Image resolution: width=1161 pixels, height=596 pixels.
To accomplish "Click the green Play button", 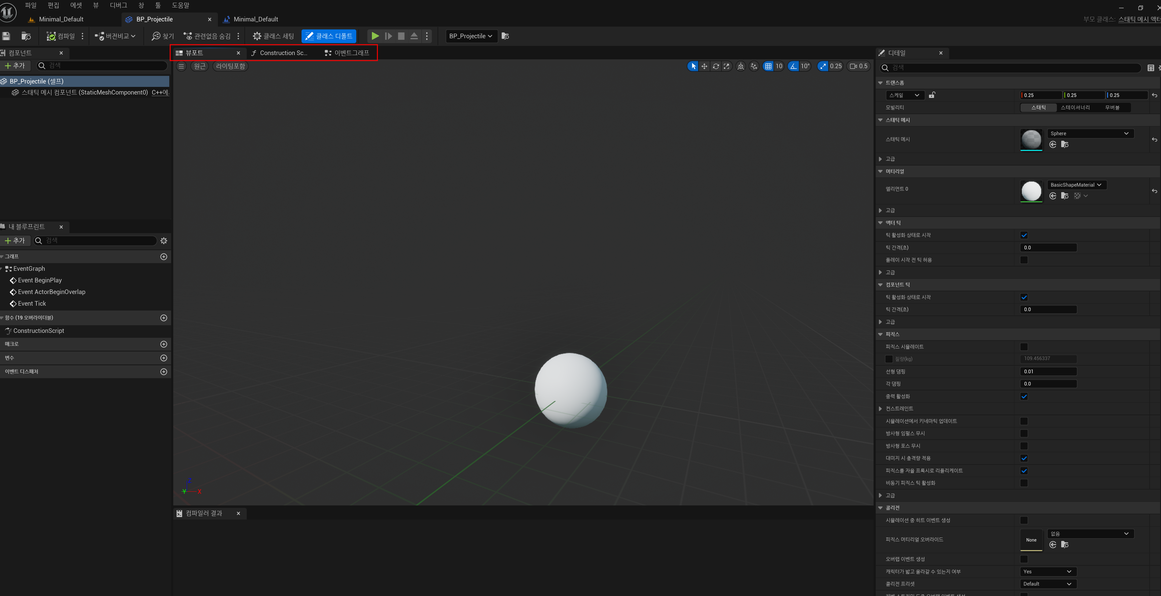I will [375, 36].
